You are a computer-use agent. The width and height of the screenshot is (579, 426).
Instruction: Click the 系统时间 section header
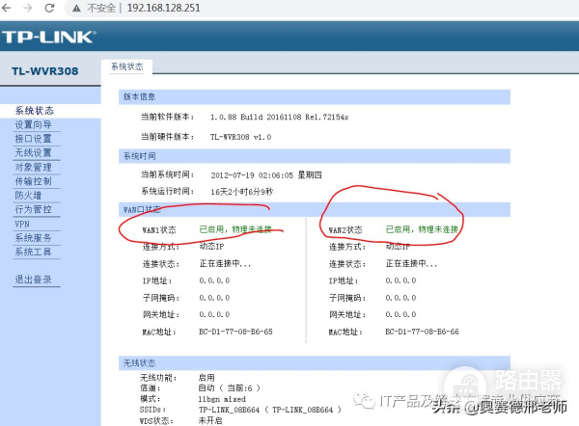(x=315, y=156)
